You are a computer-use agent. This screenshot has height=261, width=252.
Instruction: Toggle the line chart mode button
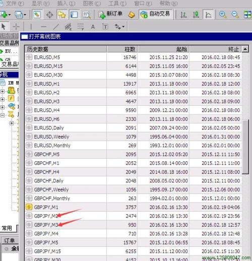click(x=208, y=15)
